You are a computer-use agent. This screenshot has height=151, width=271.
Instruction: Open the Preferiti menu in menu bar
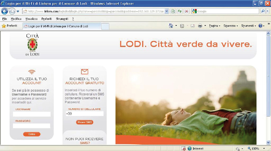click(47, 19)
